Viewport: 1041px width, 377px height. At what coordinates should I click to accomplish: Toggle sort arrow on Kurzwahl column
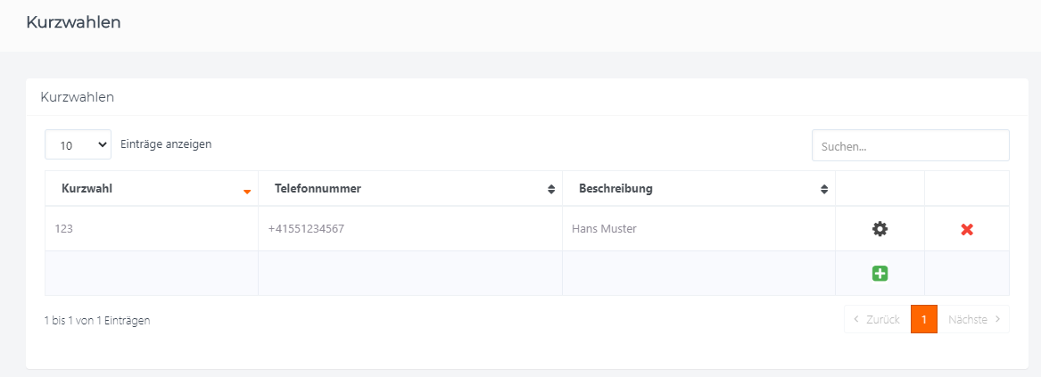click(247, 191)
